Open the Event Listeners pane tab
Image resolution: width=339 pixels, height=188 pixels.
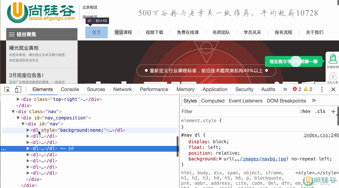[x=246, y=101]
